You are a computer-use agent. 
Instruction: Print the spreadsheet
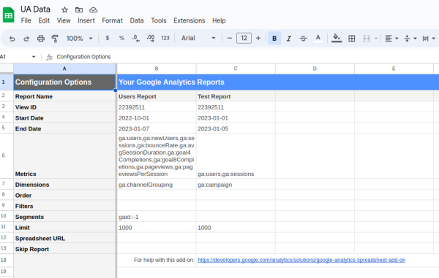tap(41, 39)
